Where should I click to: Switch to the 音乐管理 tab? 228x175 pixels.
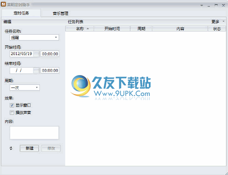[61, 13]
